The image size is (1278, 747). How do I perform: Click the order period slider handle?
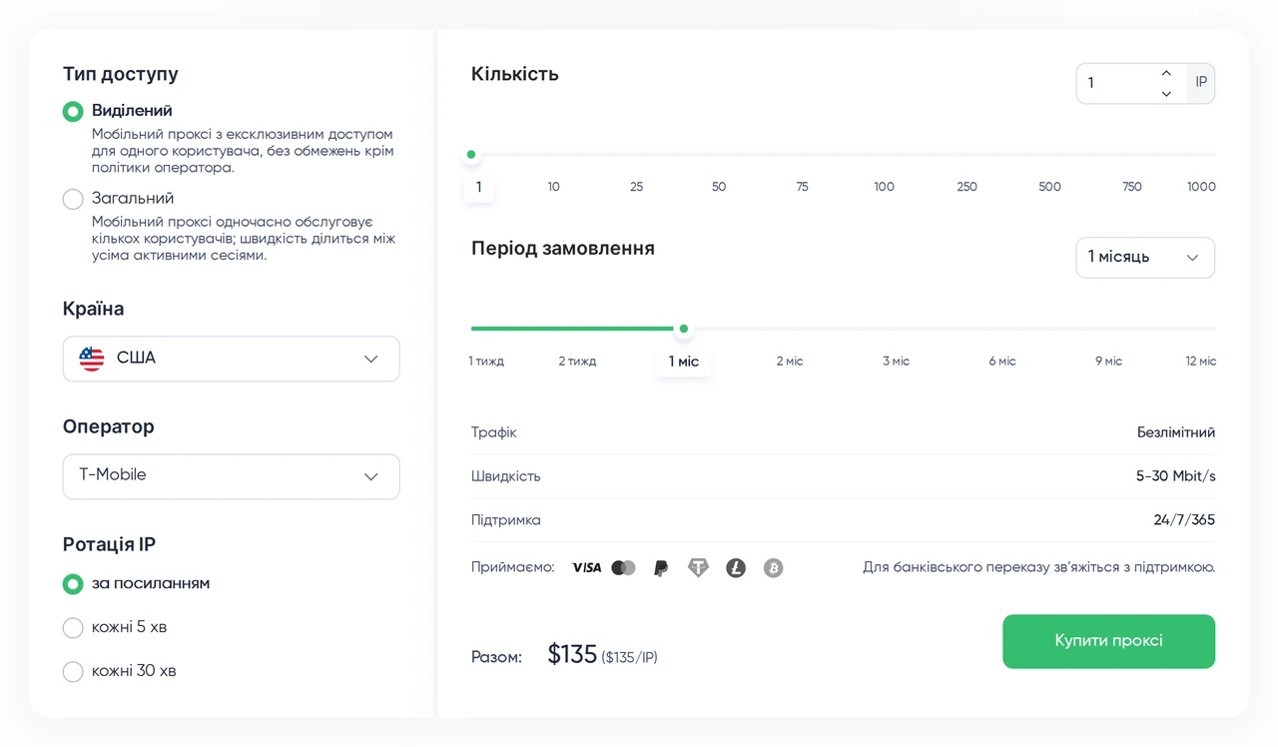[x=683, y=329]
